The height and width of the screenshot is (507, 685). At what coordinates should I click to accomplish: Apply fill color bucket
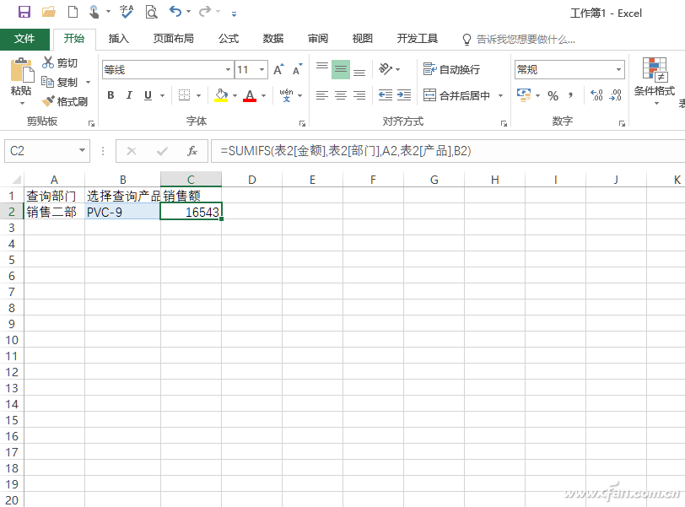221,95
